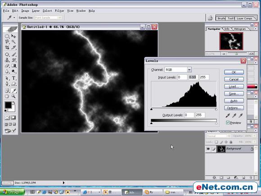This screenshot has height=196, width=261.
Task: Switch to the Histogram tab
Action: 240,29
